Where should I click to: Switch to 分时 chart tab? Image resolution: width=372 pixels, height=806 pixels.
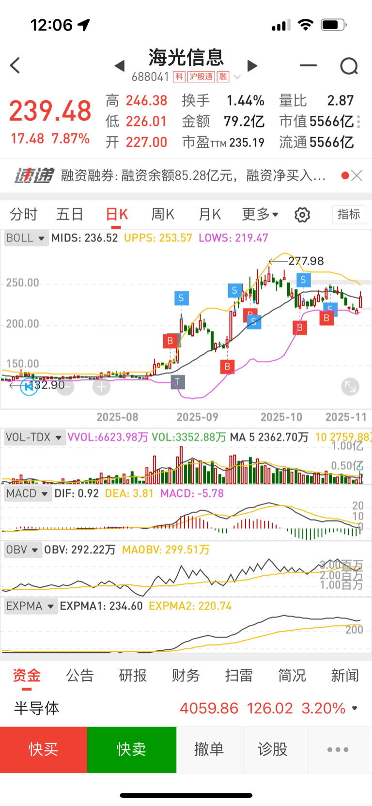pos(23,214)
